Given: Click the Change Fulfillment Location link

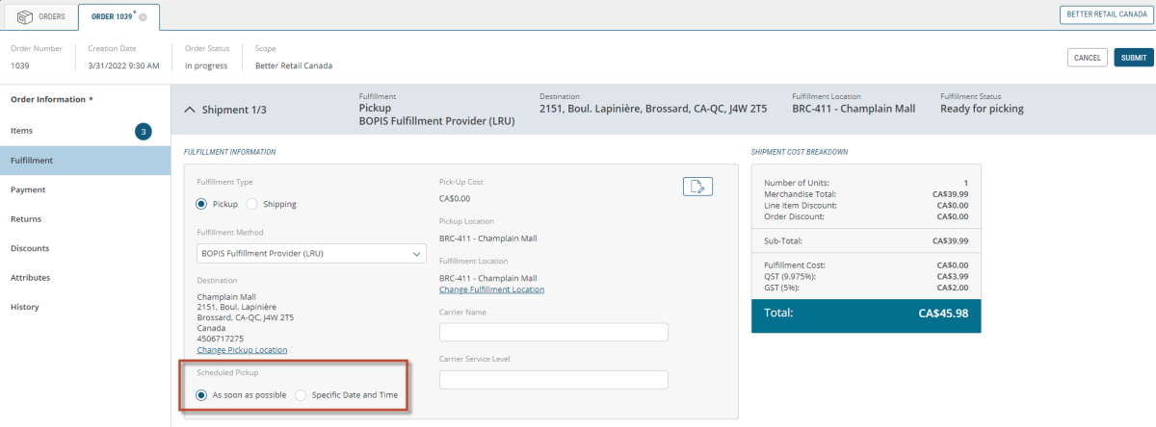Looking at the screenshot, I should click(x=491, y=289).
